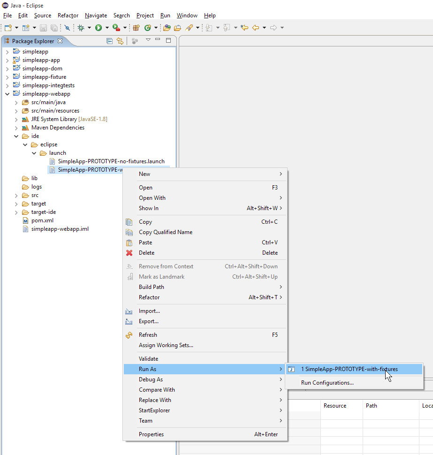This screenshot has height=455, width=433.
Task: Click the New Java Class icon
Action: click(x=148, y=28)
